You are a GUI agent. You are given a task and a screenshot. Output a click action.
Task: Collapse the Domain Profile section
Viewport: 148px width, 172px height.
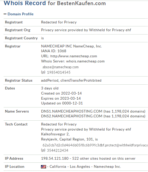[19, 14]
